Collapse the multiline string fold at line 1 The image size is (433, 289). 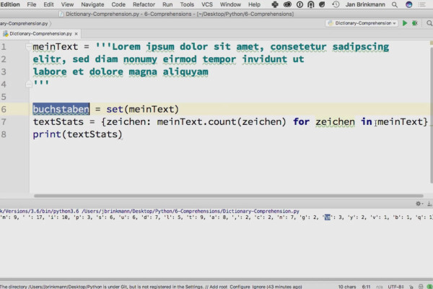[28, 46]
